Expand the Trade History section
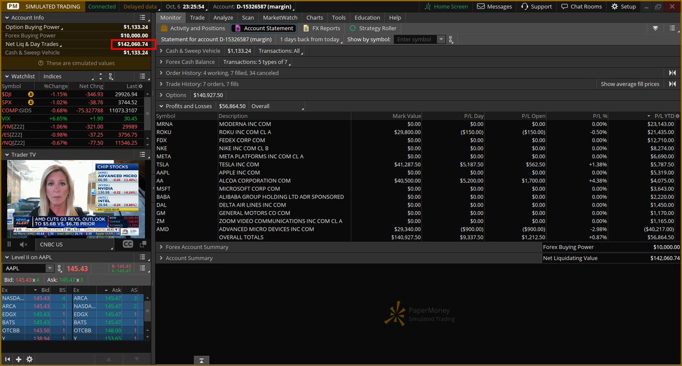The image size is (682, 366). pyautogui.click(x=161, y=84)
